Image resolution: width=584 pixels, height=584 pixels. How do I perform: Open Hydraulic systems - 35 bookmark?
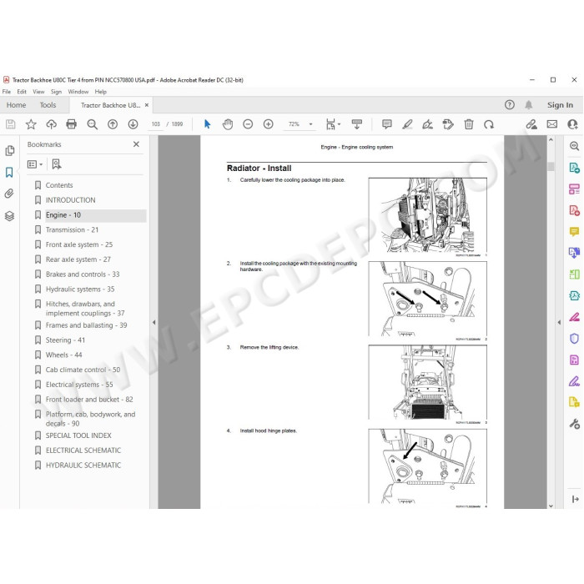80,289
